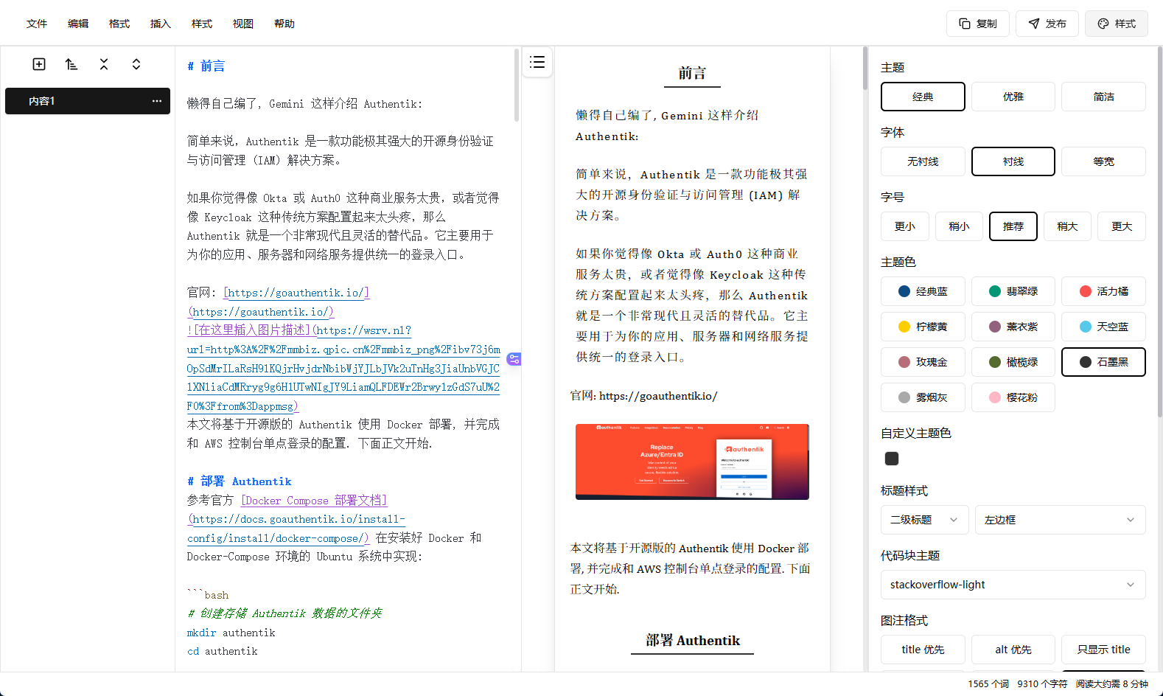Expand all items using the outward arrows icon
Image resolution: width=1163 pixels, height=696 pixels.
click(136, 64)
